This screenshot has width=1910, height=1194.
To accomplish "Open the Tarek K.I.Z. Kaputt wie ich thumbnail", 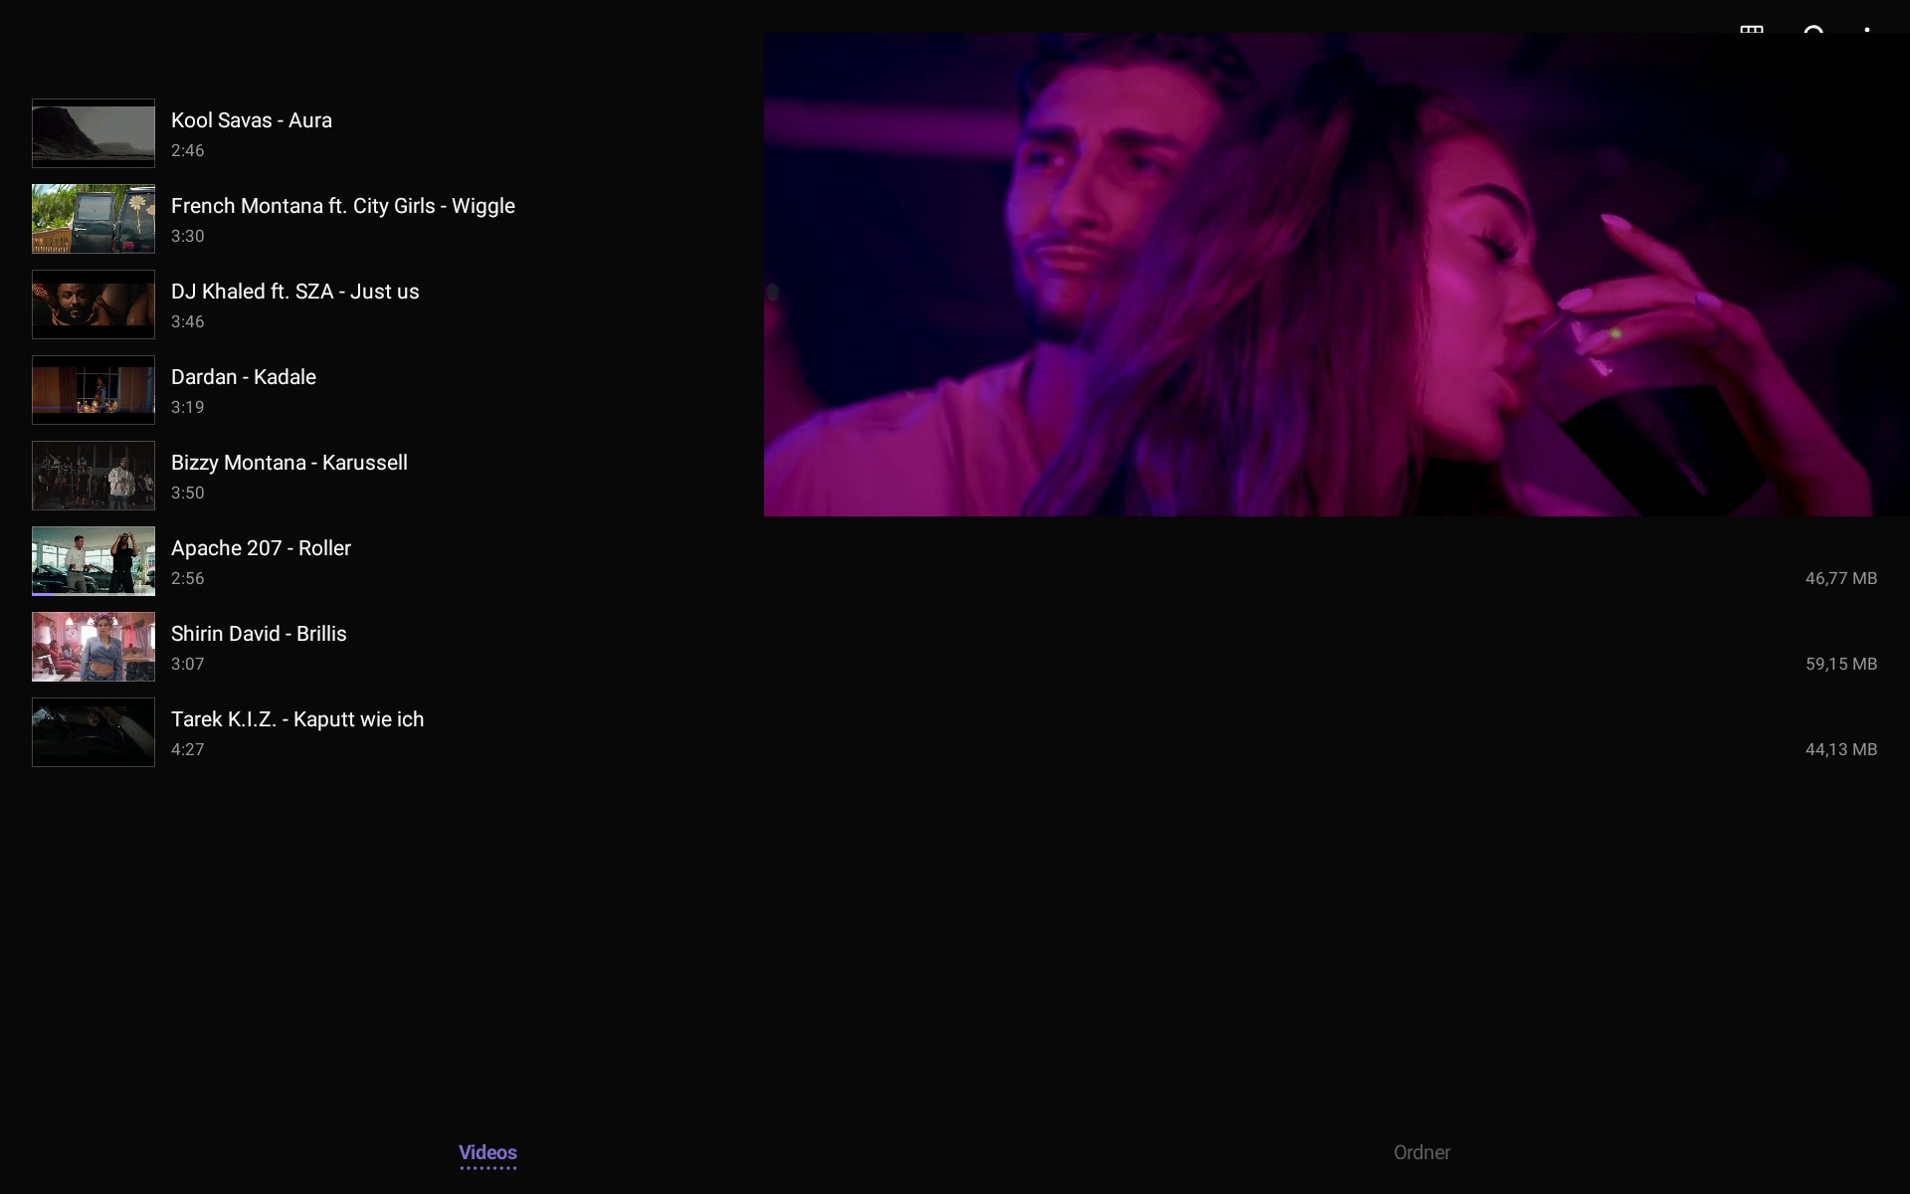I will 94,732.
